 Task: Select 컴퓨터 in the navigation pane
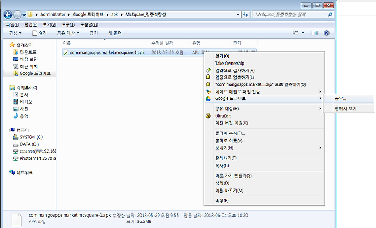pyautogui.click(x=19, y=130)
